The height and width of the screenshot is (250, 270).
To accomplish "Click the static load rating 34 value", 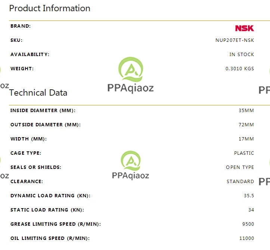I will click(x=251, y=210).
